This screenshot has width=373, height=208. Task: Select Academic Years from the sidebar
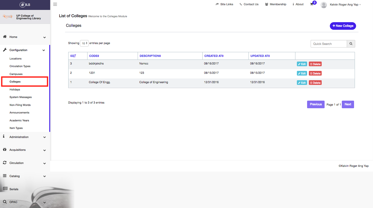click(x=19, y=120)
